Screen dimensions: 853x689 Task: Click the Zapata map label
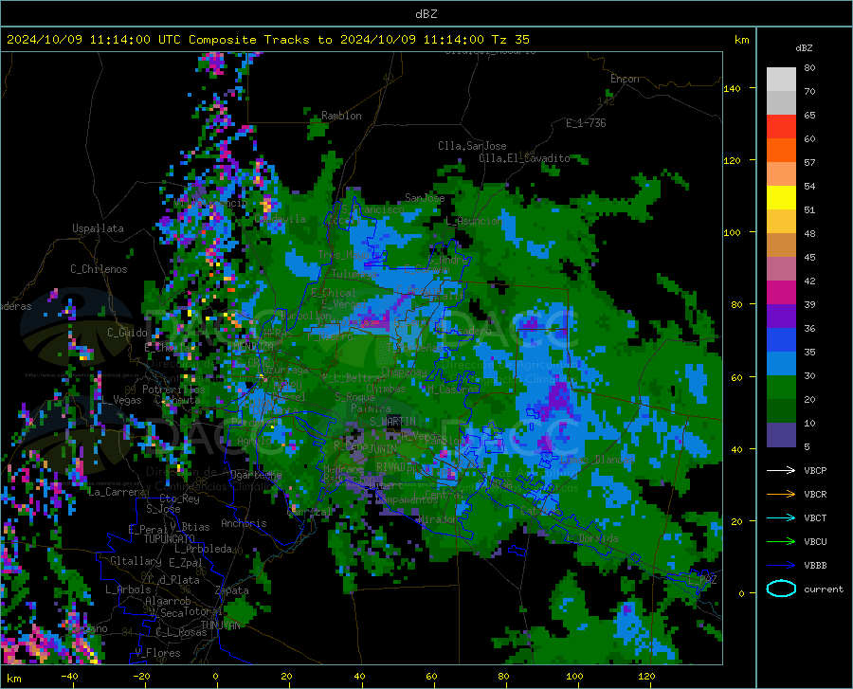pos(232,590)
